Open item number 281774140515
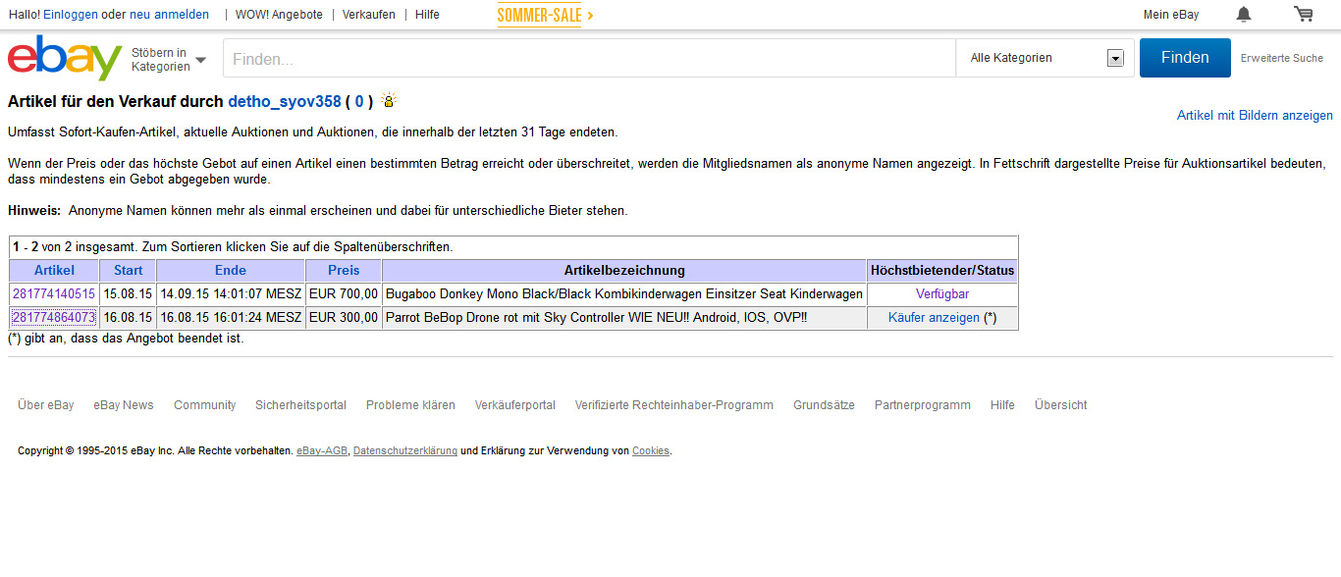Screen dimensions: 1341x577 54,293
